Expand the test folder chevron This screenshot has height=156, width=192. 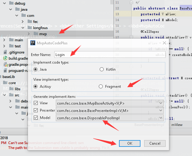tap(4, 46)
